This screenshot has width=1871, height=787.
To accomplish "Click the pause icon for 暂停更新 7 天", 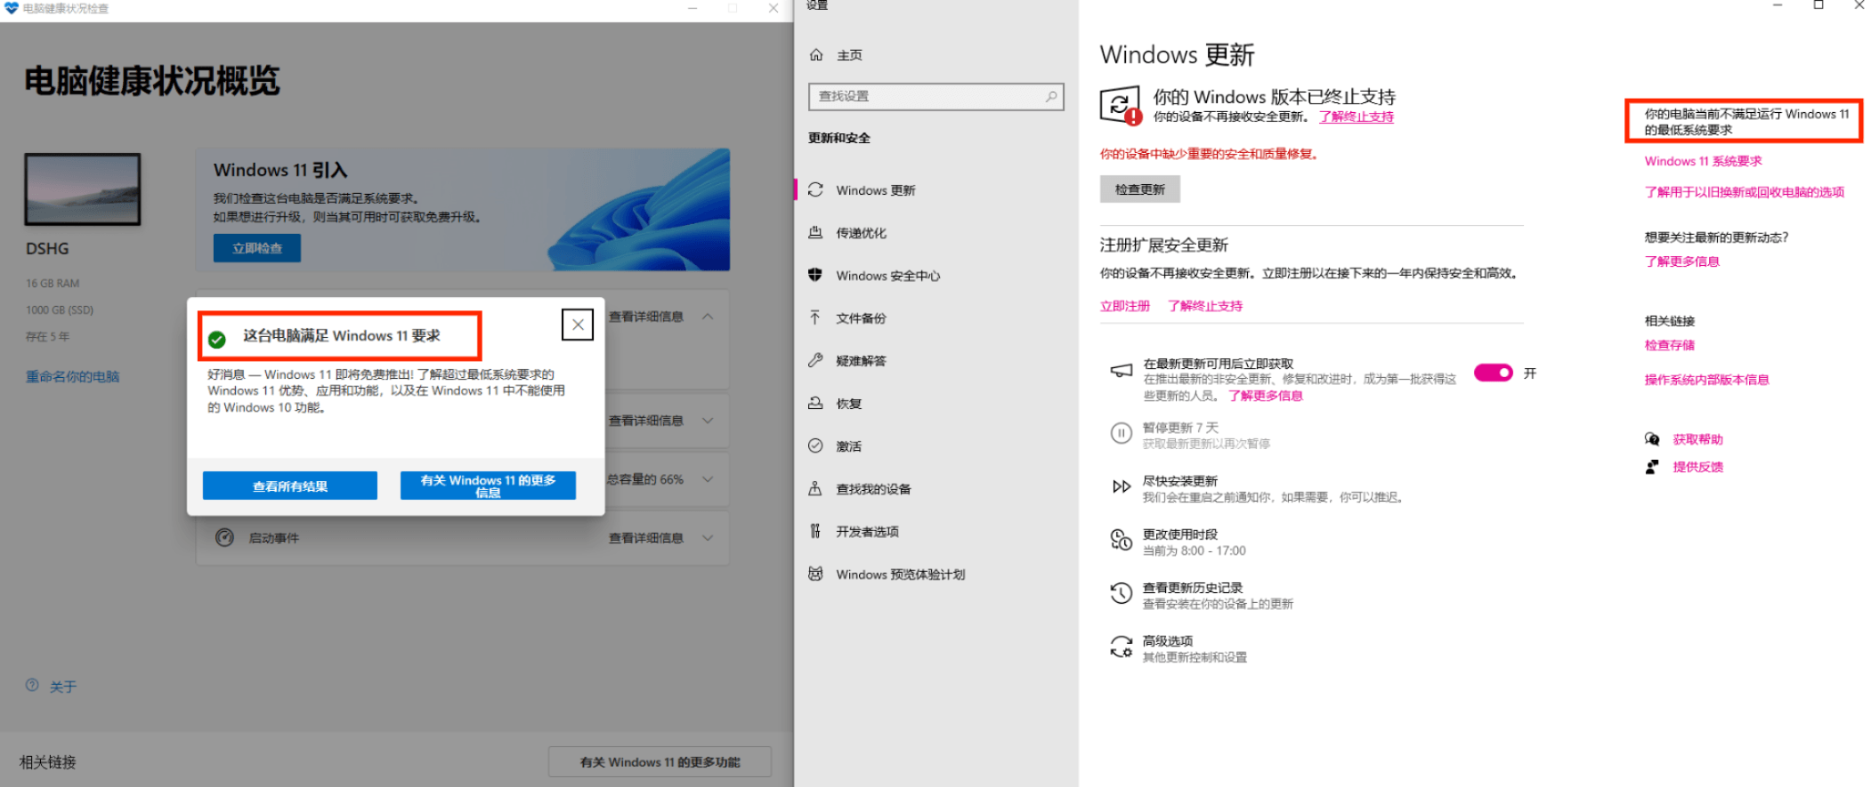I will pyautogui.click(x=1121, y=433).
